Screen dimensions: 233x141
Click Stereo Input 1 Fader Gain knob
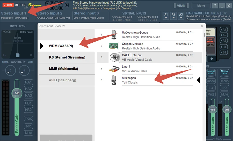click(x=17, y=93)
